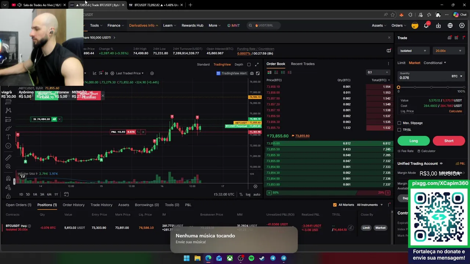
Task: Edit TP/SL pencil icon in position row
Action: pos(351,228)
